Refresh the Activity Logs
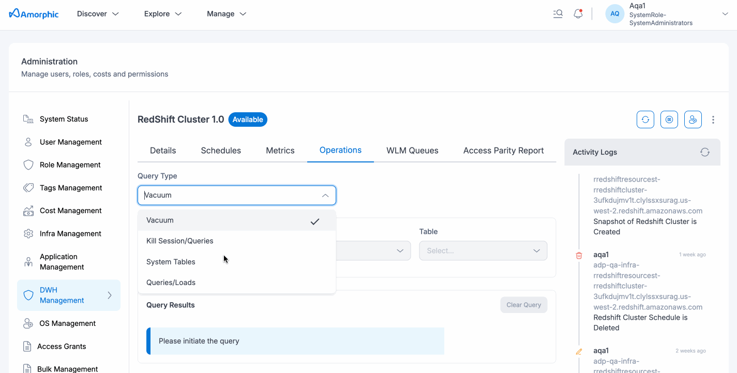This screenshot has width=737, height=373. 705,152
